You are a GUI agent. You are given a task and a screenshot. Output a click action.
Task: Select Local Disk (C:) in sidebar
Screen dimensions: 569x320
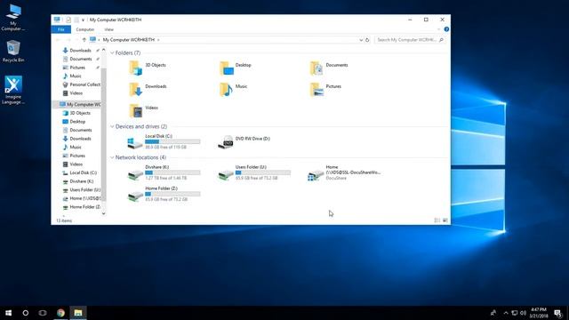coord(80,172)
